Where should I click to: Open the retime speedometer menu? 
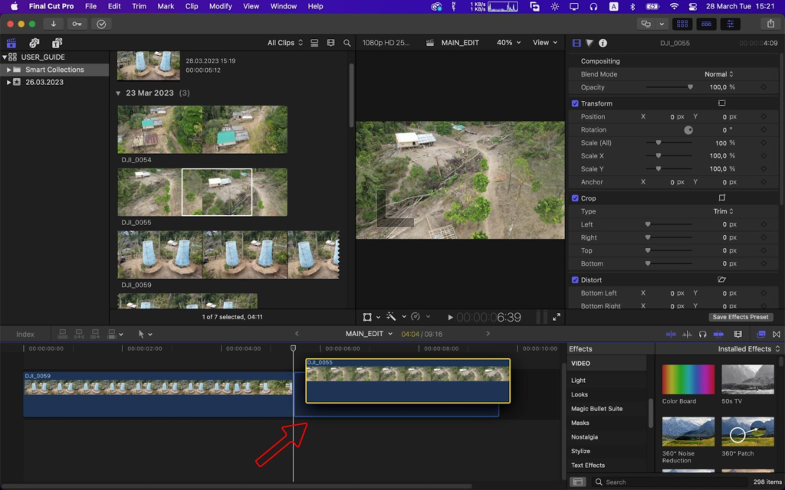tap(419, 317)
